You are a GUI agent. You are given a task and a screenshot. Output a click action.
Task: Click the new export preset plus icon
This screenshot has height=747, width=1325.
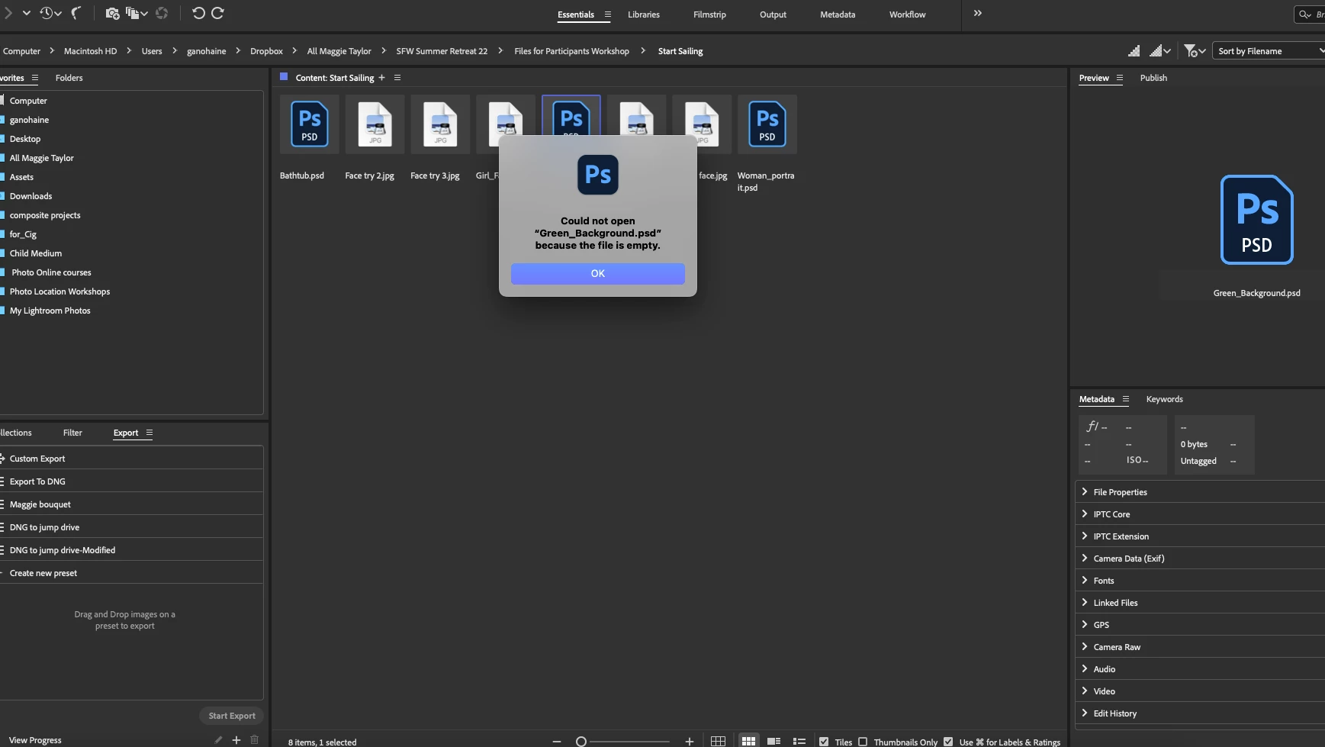click(236, 740)
